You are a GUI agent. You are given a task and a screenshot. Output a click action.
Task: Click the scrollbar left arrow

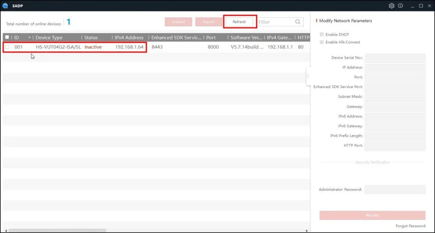6,230
